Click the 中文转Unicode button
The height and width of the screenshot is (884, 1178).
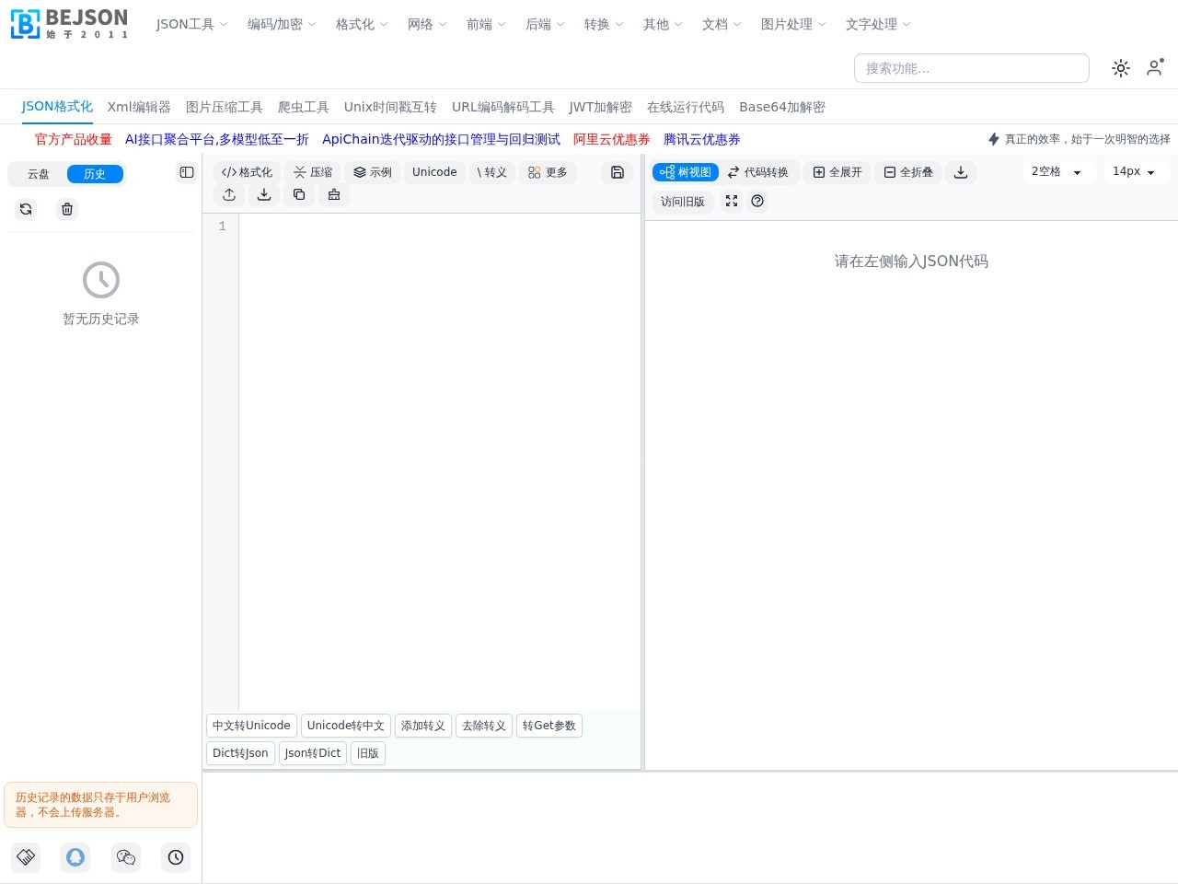click(251, 726)
